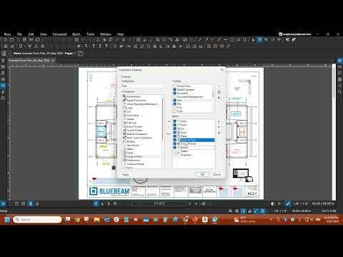
Task: Toggle the Font toolbar checkbox
Action: pyautogui.click(x=174, y=107)
